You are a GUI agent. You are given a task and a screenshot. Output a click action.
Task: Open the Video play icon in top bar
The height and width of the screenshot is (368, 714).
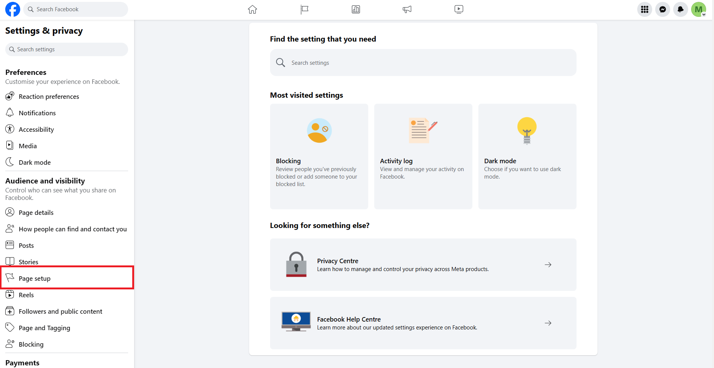click(459, 9)
